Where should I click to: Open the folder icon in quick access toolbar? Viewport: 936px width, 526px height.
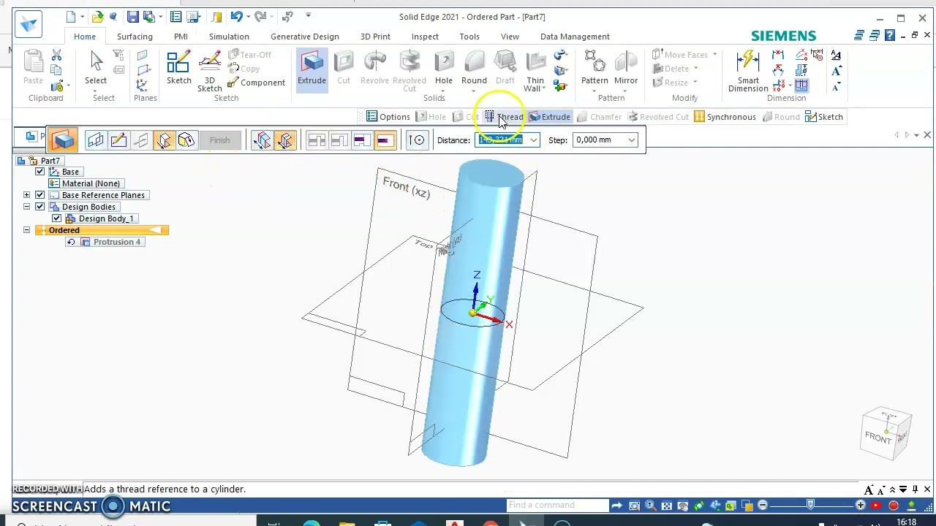tap(97, 17)
